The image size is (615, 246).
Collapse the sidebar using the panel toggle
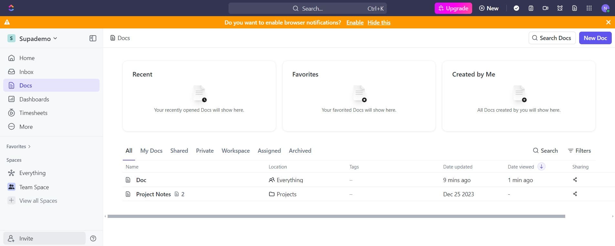point(93,38)
